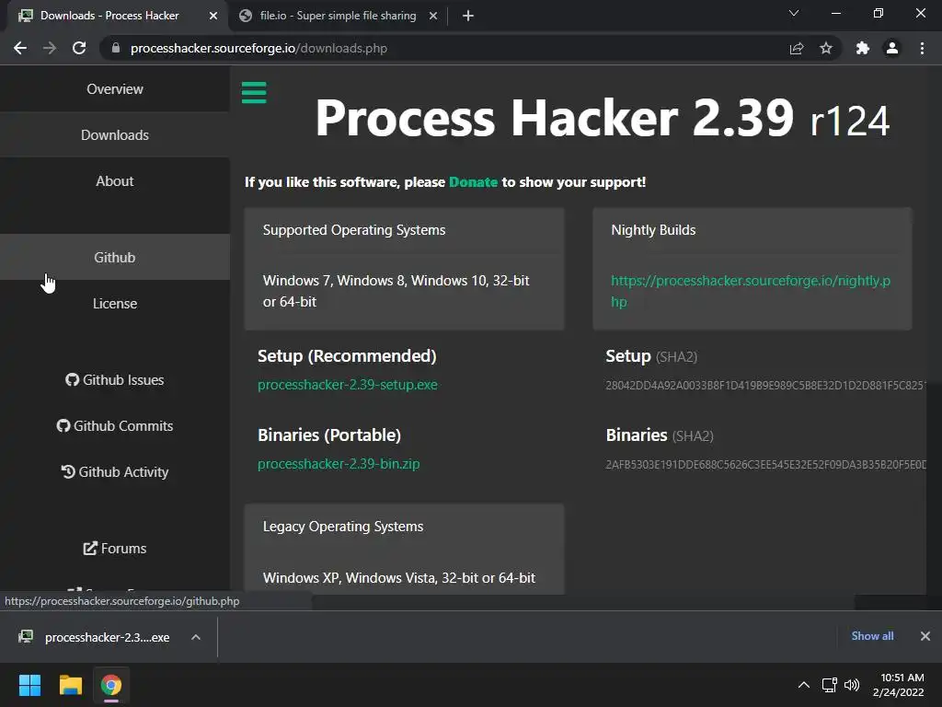Click the Process Hacker 2.39 heading
The width and height of the screenshot is (942, 707).
[602, 118]
